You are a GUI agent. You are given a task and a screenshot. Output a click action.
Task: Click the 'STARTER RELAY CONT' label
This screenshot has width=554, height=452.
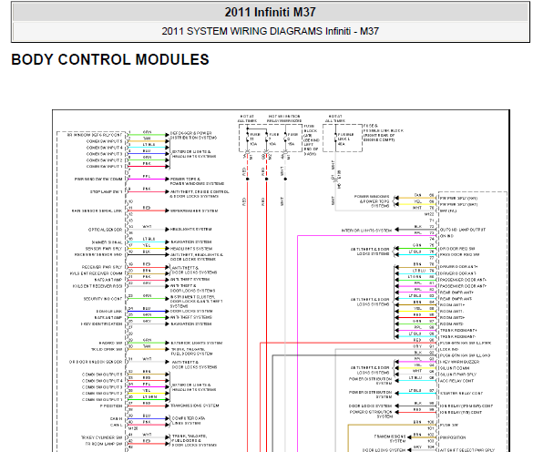point(461,394)
